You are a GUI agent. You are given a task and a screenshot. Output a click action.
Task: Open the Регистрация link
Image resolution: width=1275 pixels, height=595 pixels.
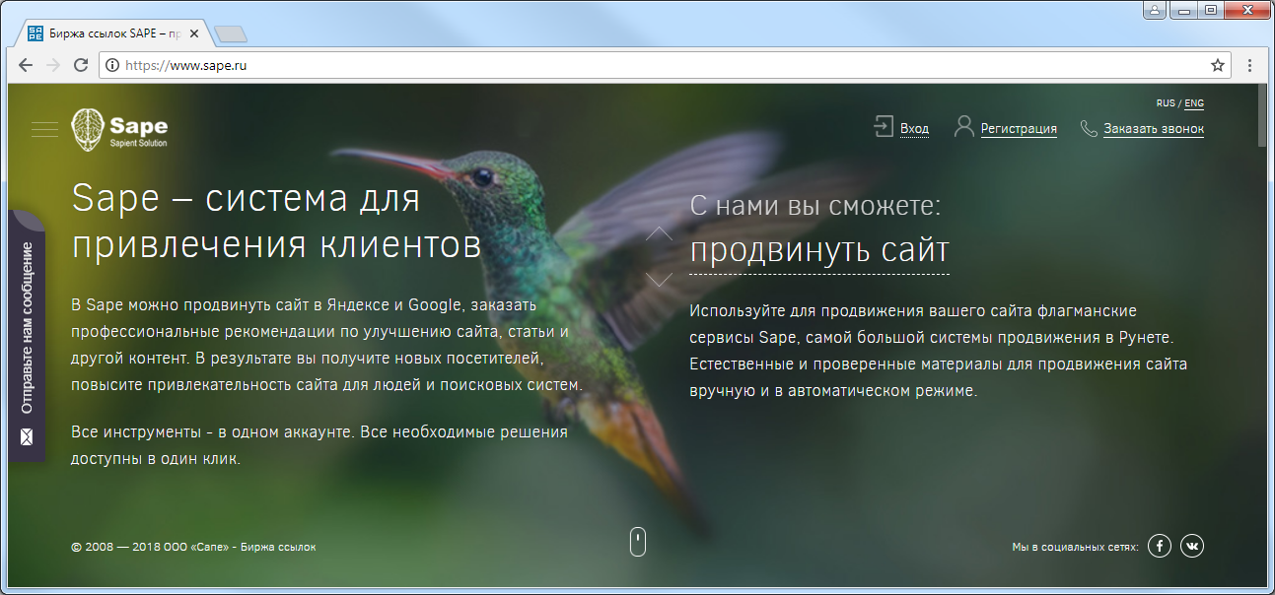tap(1019, 128)
